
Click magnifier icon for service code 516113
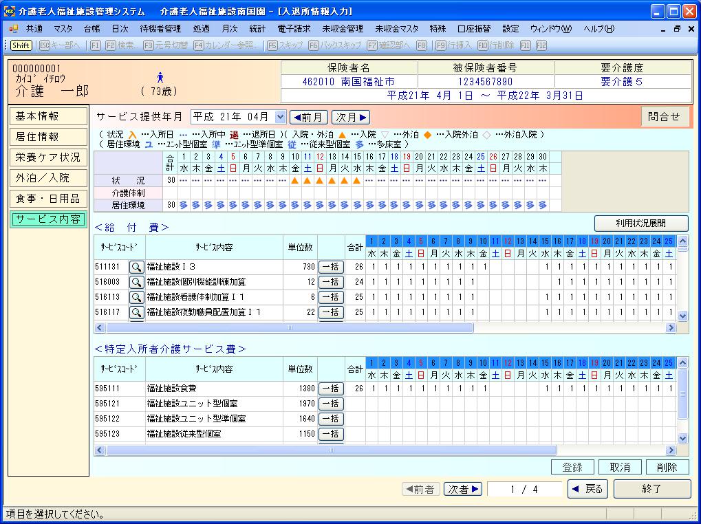point(137,297)
